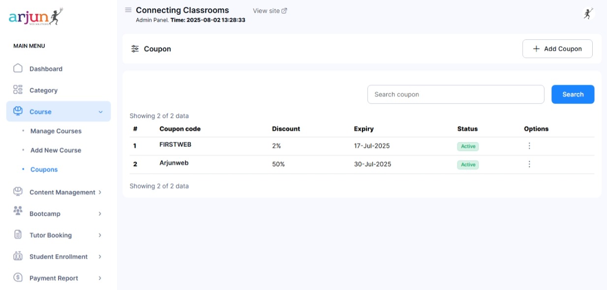Screen dimensions: 607x290
Task: Expand the Content Management submenu
Action: [100, 192]
